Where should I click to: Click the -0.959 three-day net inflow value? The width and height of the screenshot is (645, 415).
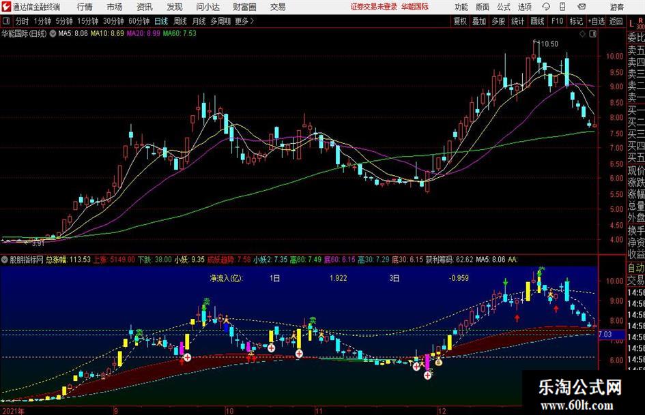(459, 278)
